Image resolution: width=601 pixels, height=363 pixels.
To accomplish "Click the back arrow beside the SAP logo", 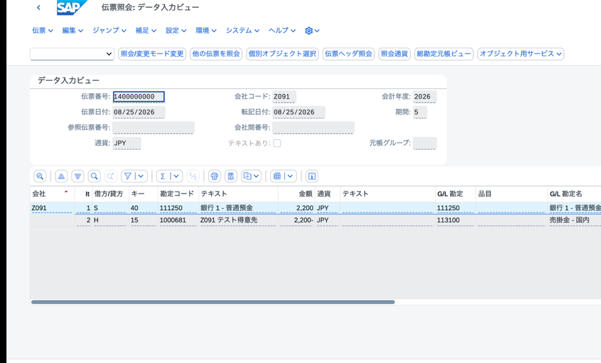I will [39, 7].
